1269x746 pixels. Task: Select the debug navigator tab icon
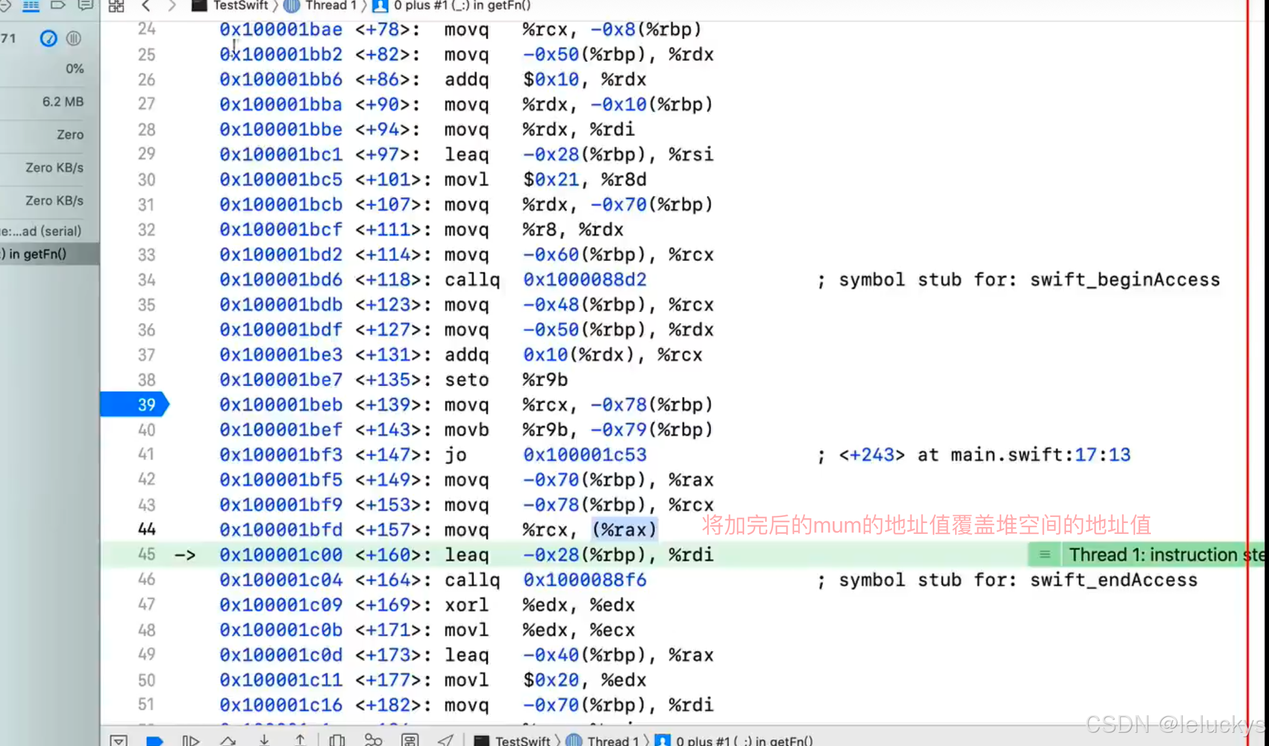click(x=31, y=6)
